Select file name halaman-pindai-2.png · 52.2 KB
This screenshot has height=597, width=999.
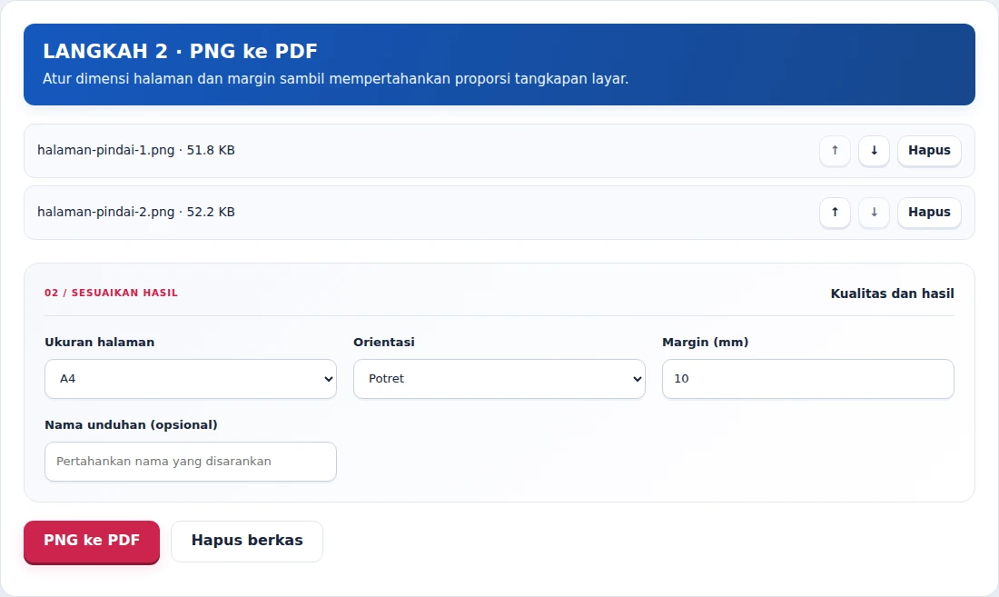tap(135, 212)
